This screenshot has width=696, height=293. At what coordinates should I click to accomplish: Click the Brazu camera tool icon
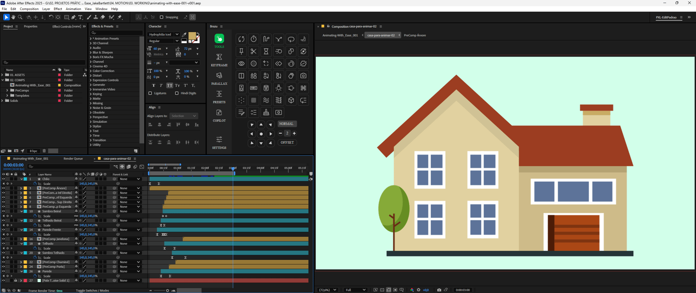coord(304,76)
